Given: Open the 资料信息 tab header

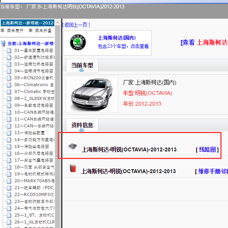Looking at the screenshot, I should click(x=82, y=125).
